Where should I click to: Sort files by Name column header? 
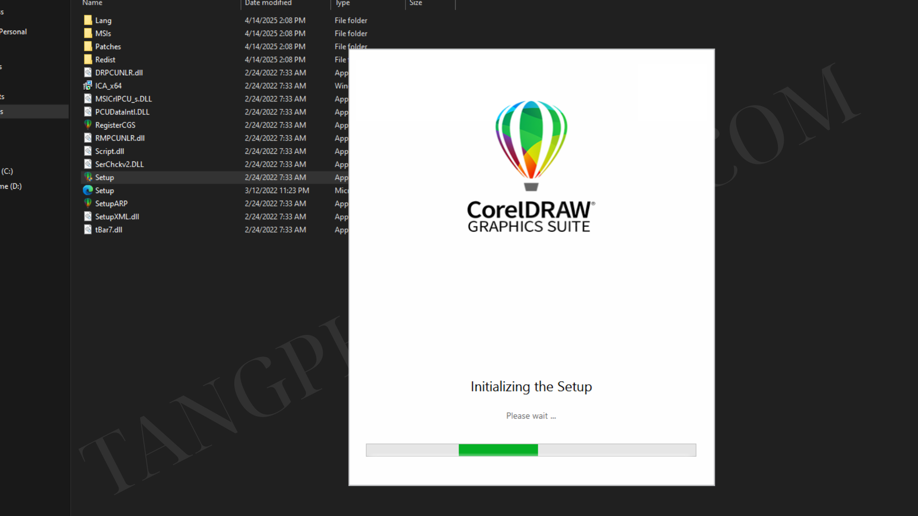click(92, 3)
